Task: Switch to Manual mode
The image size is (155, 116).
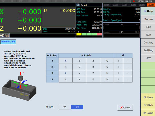Action: [x=148, y=19]
